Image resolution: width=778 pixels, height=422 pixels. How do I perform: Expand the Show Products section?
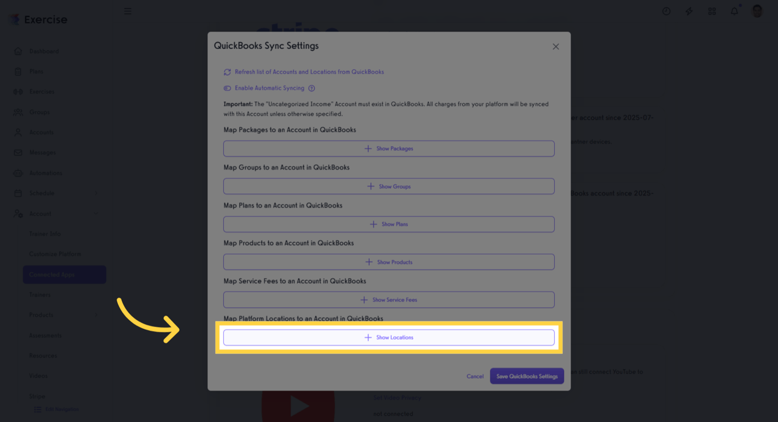pos(389,262)
